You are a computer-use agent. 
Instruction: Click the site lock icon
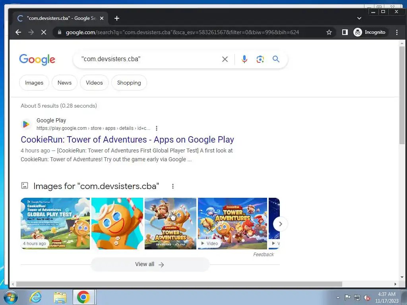click(x=60, y=32)
